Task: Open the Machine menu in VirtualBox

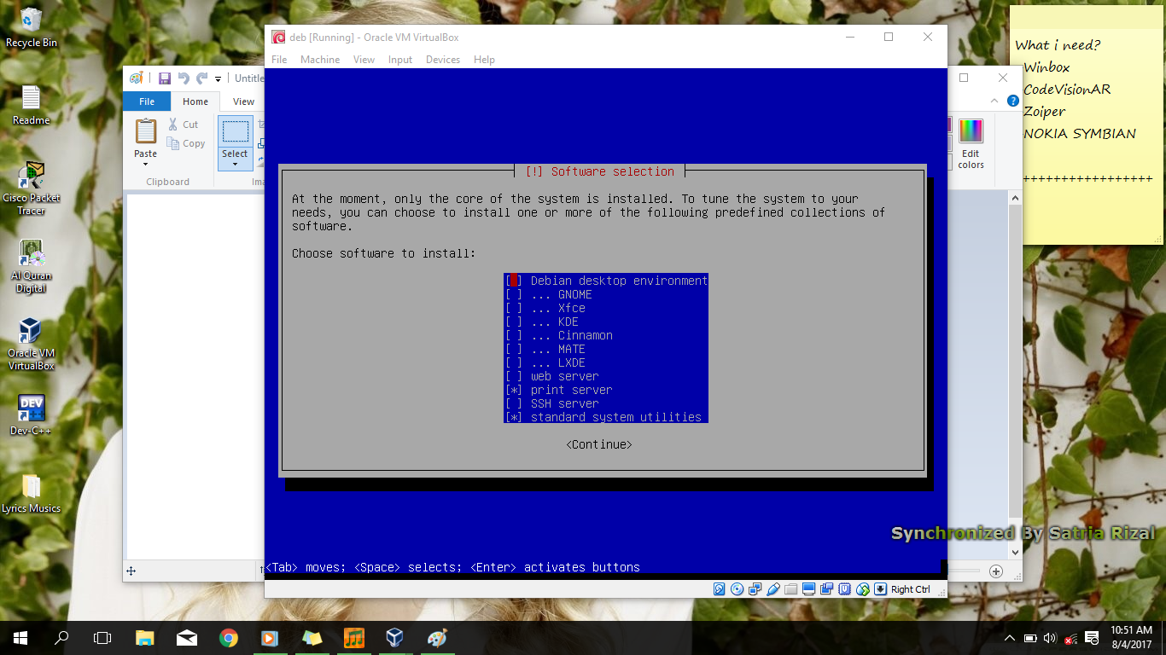Action: 320,60
